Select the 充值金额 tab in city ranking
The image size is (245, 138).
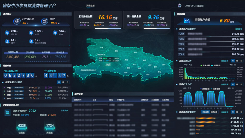[x=206, y=112]
